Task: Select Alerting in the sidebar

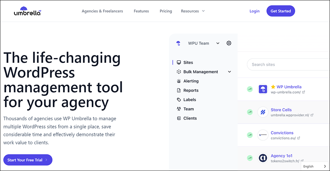Action: click(x=191, y=81)
